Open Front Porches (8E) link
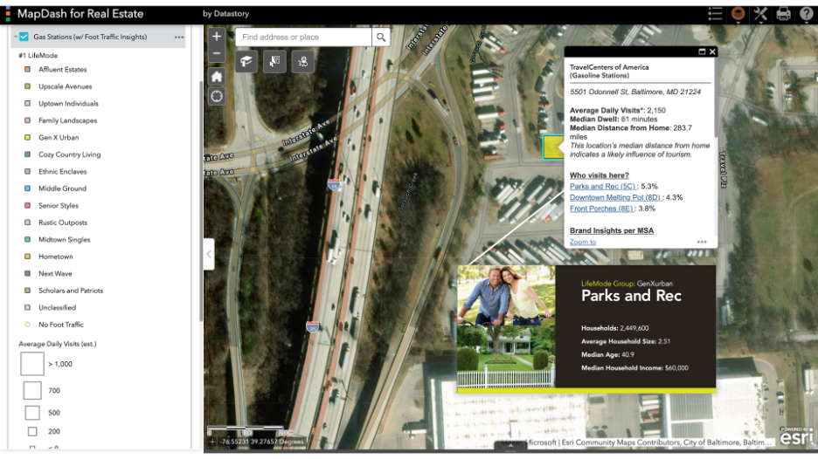This screenshot has width=818, height=459. (602, 209)
